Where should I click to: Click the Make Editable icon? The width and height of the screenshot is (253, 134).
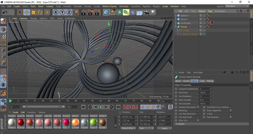[3, 21]
